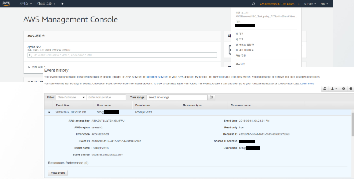Click the Read only true value
This screenshot has width=354, height=179.
coord(241,127)
